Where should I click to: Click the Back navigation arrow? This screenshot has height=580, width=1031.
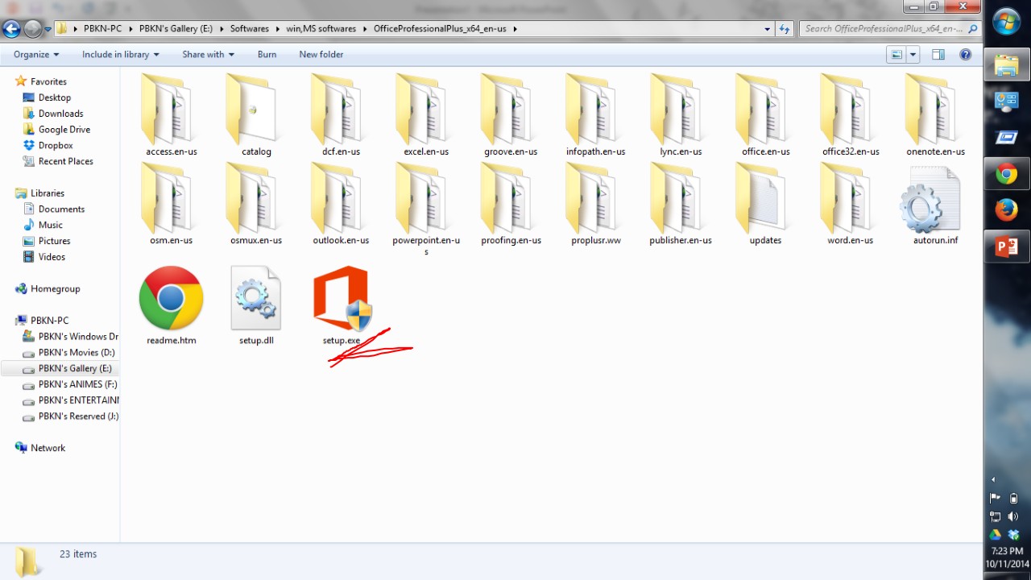point(11,29)
